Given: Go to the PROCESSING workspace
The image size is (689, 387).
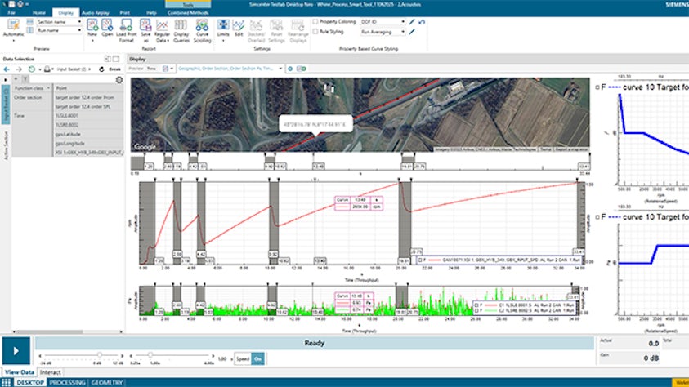Looking at the screenshot, I should [x=67, y=382].
